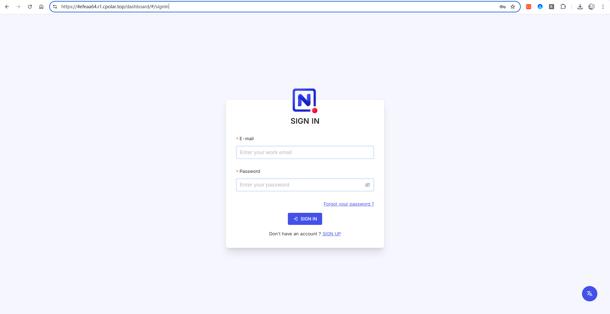Screen dimensions: 610x314
Task: Open the red curly-braces extension
Action: click(x=529, y=7)
